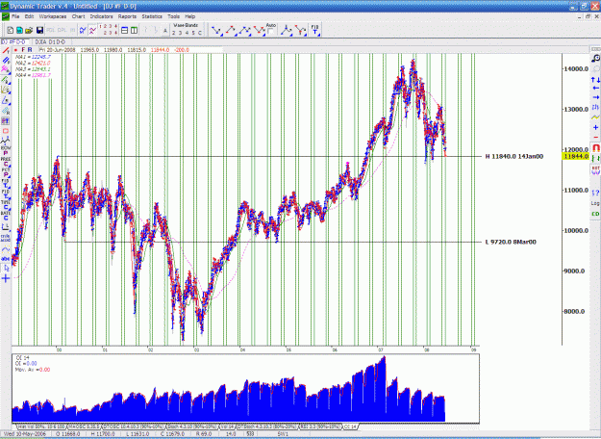Select the magenta multiple lines tool

(6, 69)
